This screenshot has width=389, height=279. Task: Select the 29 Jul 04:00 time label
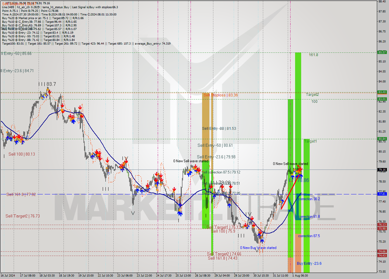222,276
